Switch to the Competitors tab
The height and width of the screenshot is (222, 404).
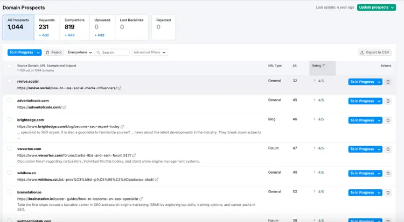[x=75, y=27]
